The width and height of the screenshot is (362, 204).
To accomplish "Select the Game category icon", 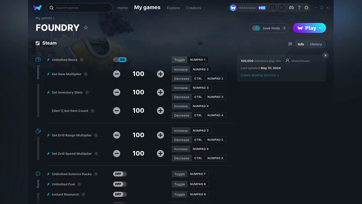I will tap(38, 174).
